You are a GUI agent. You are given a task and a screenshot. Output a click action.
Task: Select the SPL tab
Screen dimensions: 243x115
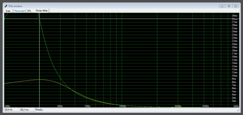coord(29,11)
